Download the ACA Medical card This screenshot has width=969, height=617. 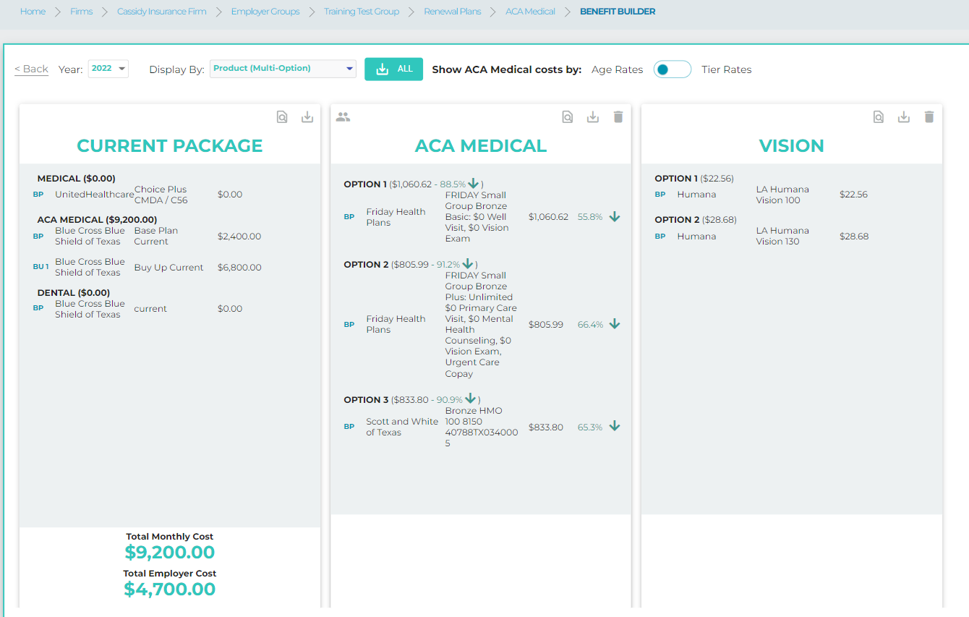point(593,117)
